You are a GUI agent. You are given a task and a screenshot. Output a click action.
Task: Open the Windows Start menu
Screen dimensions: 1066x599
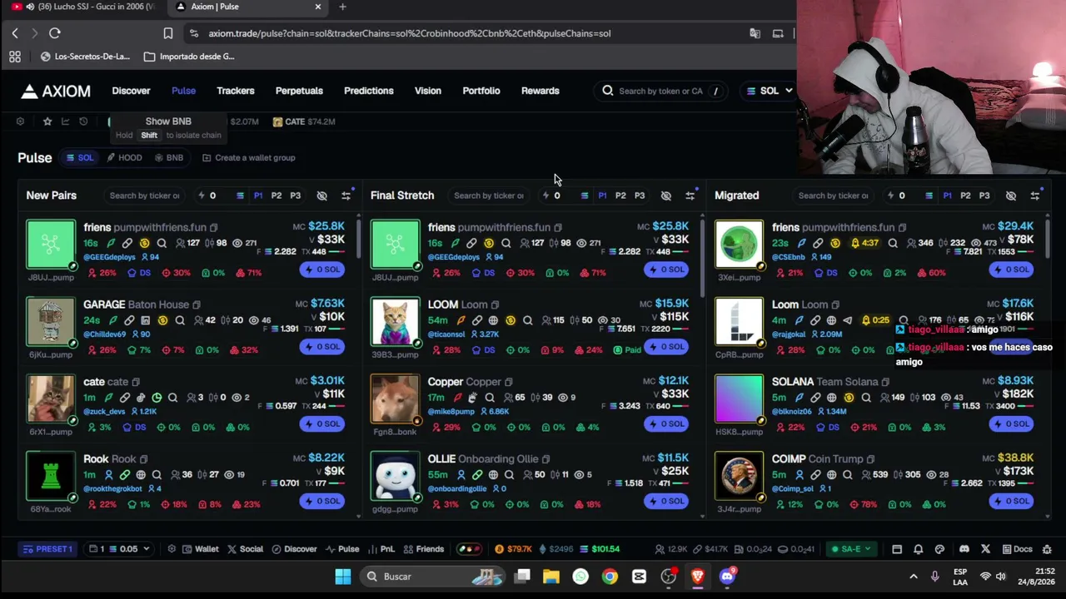(x=342, y=577)
